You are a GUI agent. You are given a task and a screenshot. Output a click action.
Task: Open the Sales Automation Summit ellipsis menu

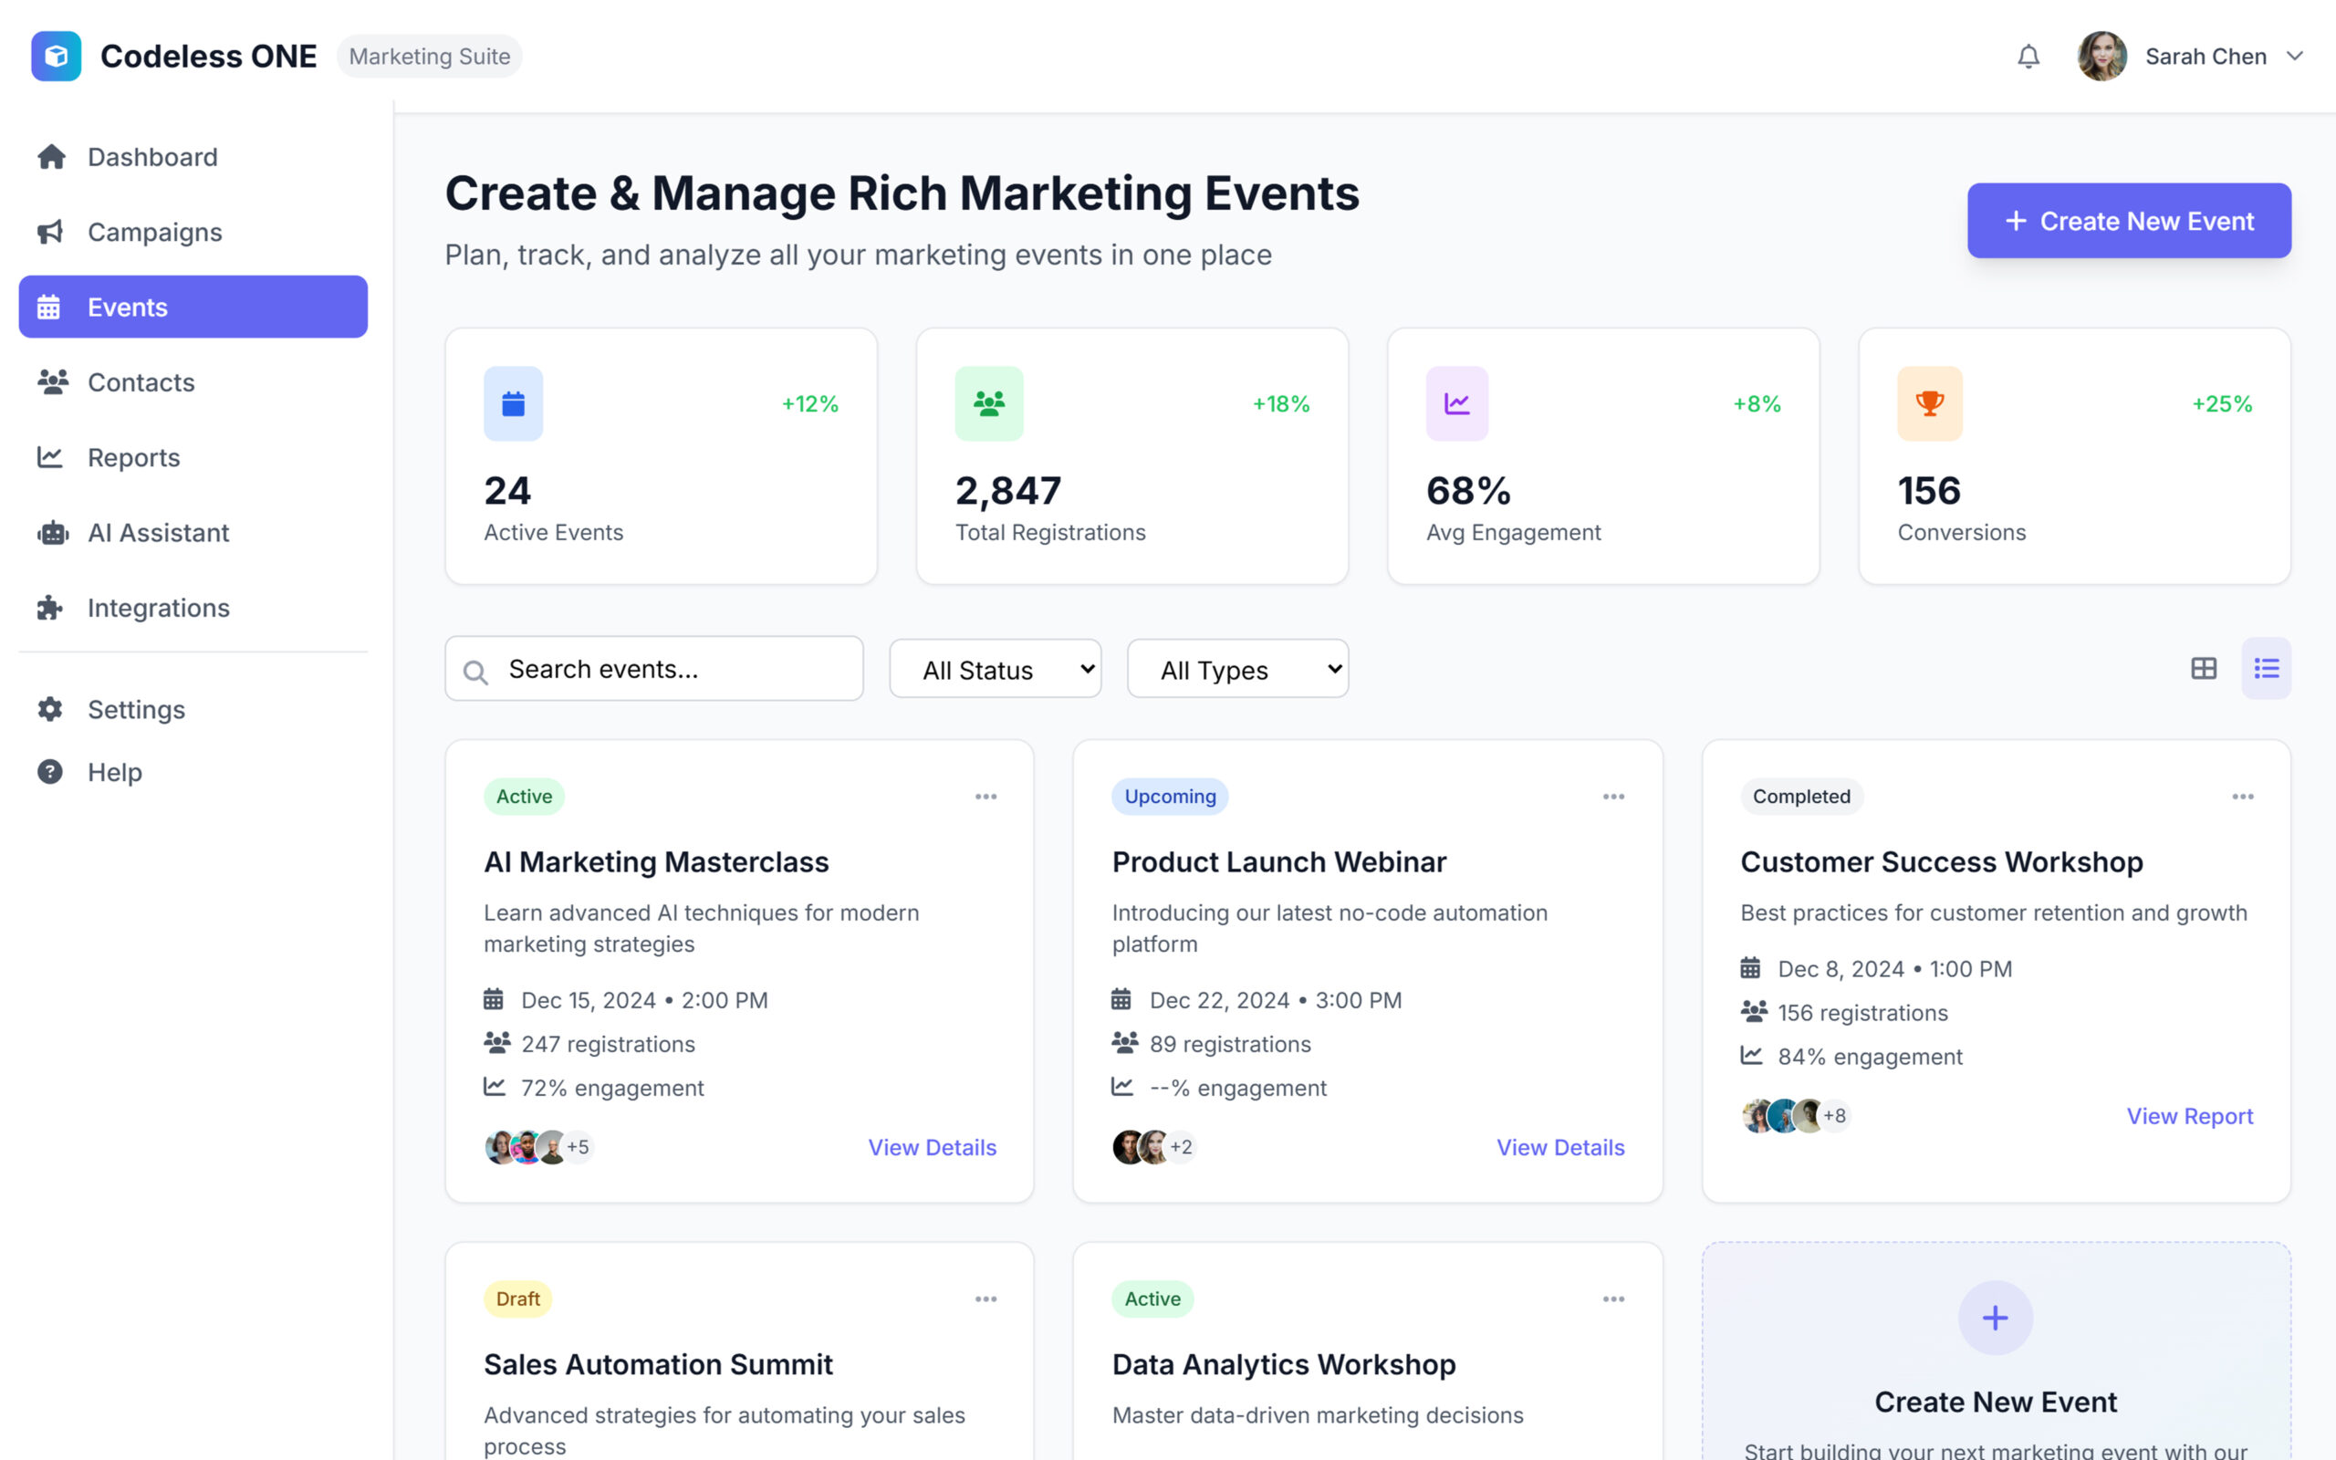[x=985, y=1298]
